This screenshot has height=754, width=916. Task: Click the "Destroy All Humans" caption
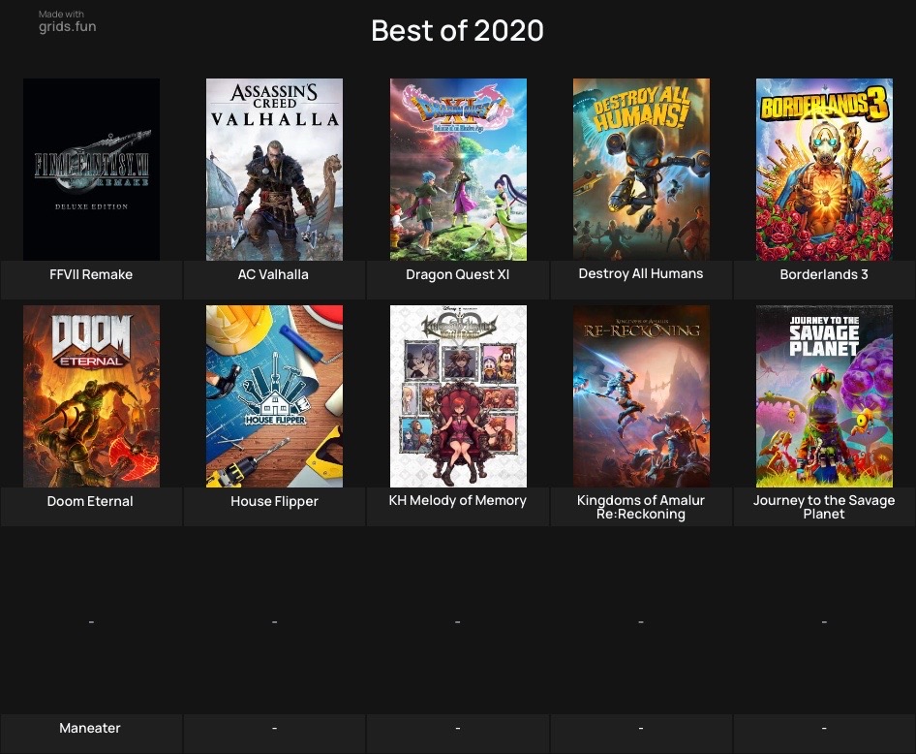[x=641, y=273]
